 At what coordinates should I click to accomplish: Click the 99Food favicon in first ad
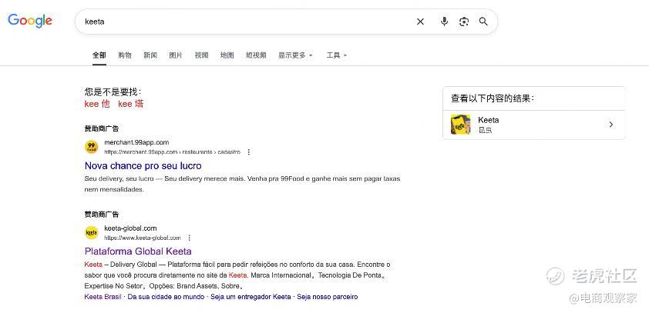pyautogui.click(x=92, y=147)
